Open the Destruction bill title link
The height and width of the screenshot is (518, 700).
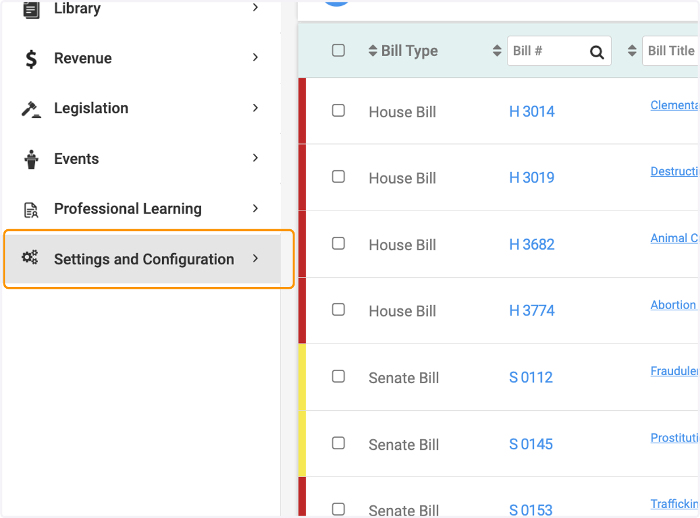coord(674,171)
